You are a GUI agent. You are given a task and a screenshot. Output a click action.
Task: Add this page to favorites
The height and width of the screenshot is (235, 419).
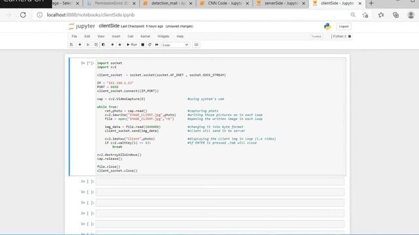365,15
